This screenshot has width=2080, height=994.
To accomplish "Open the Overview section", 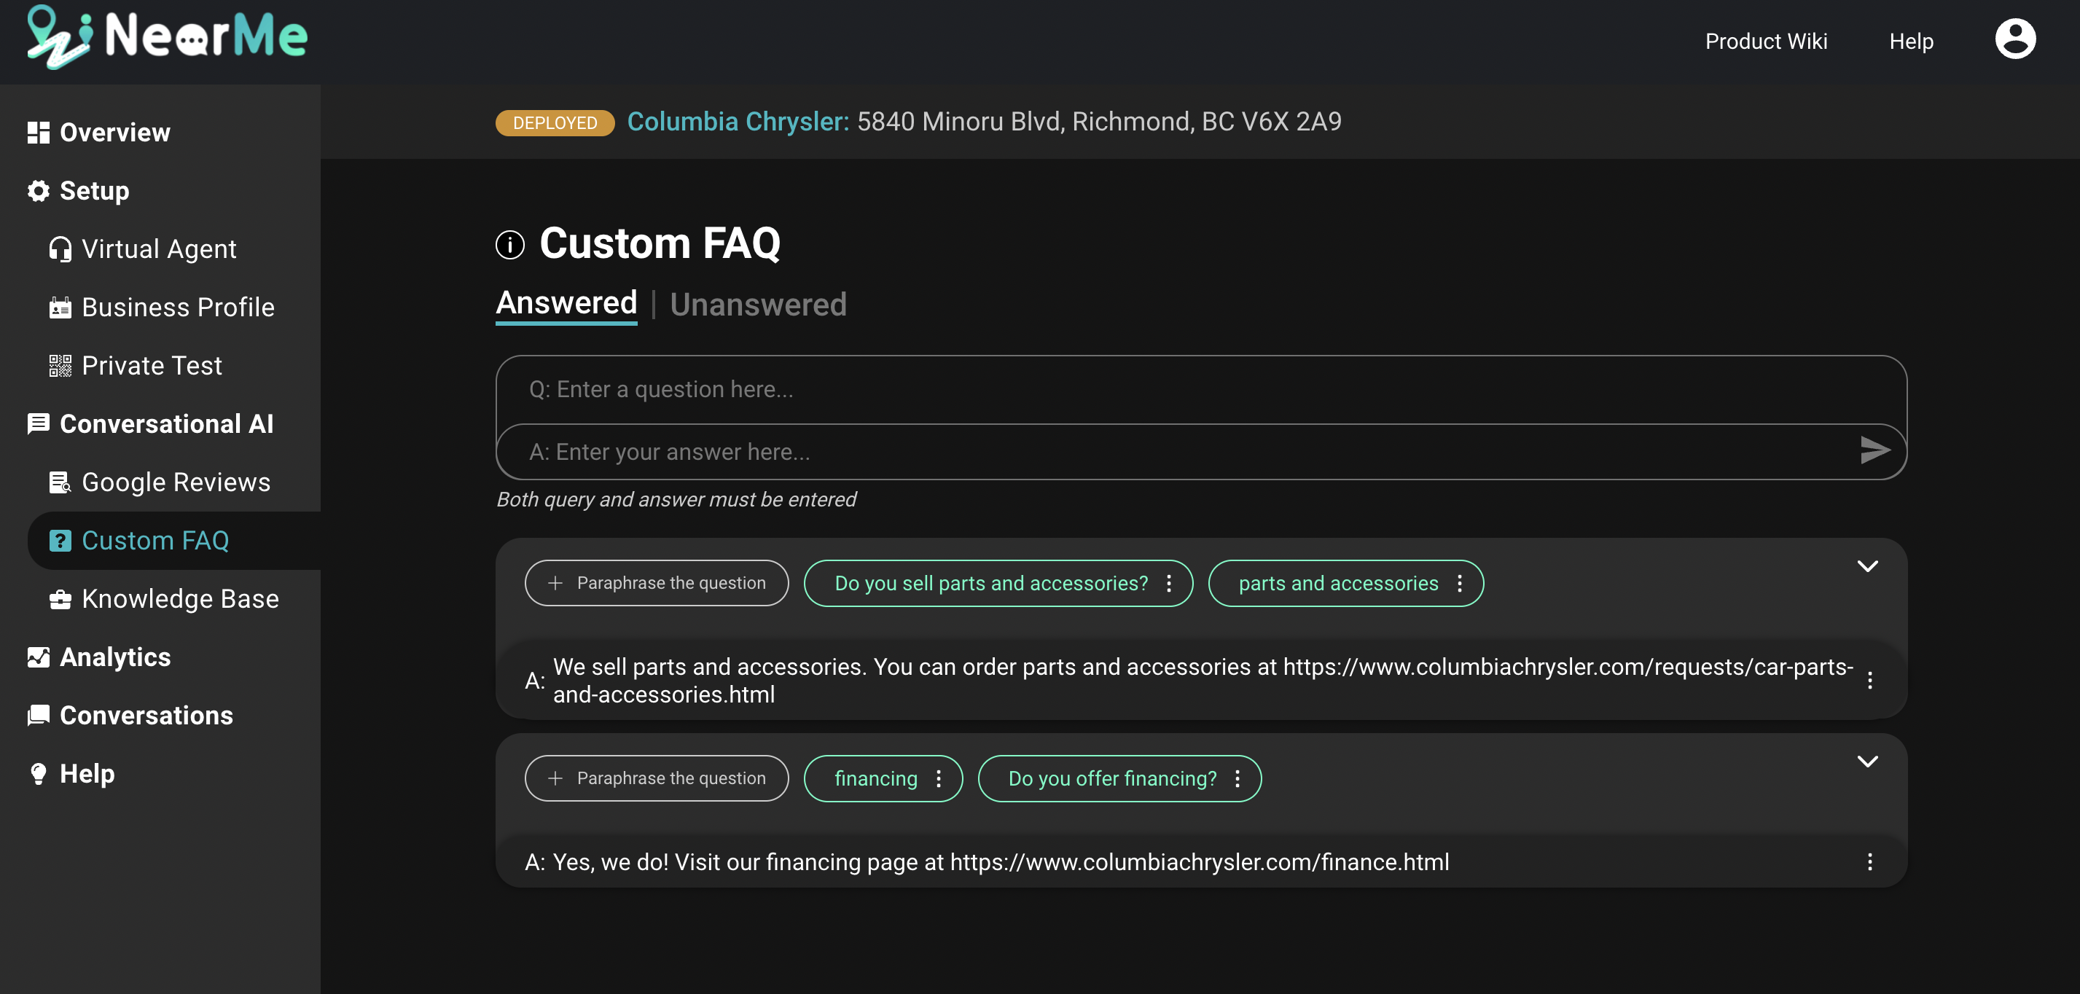I will [x=114, y=131].
